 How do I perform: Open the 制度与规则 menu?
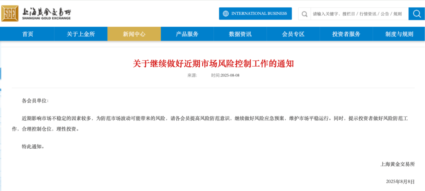point(399,34)
